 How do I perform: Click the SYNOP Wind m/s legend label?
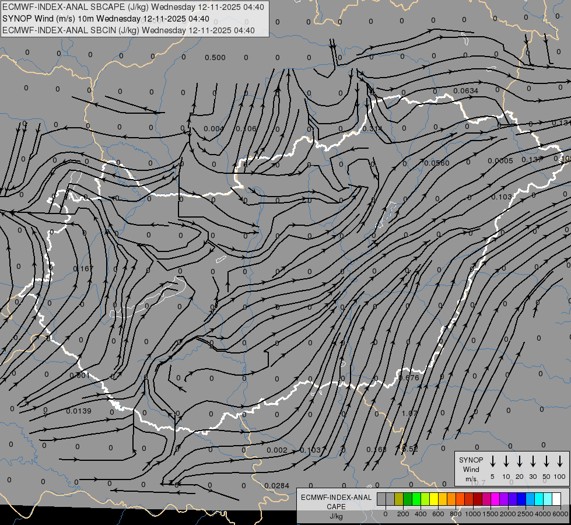pyautogui.click(x=471, y=469)
